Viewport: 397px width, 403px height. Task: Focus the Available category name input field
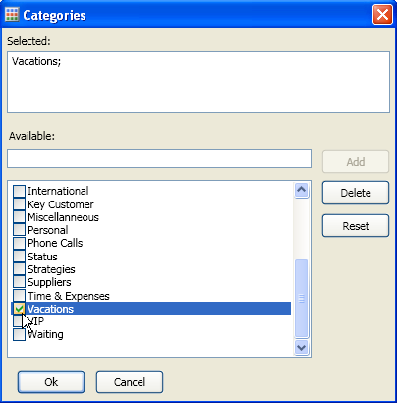coord(159,159)
